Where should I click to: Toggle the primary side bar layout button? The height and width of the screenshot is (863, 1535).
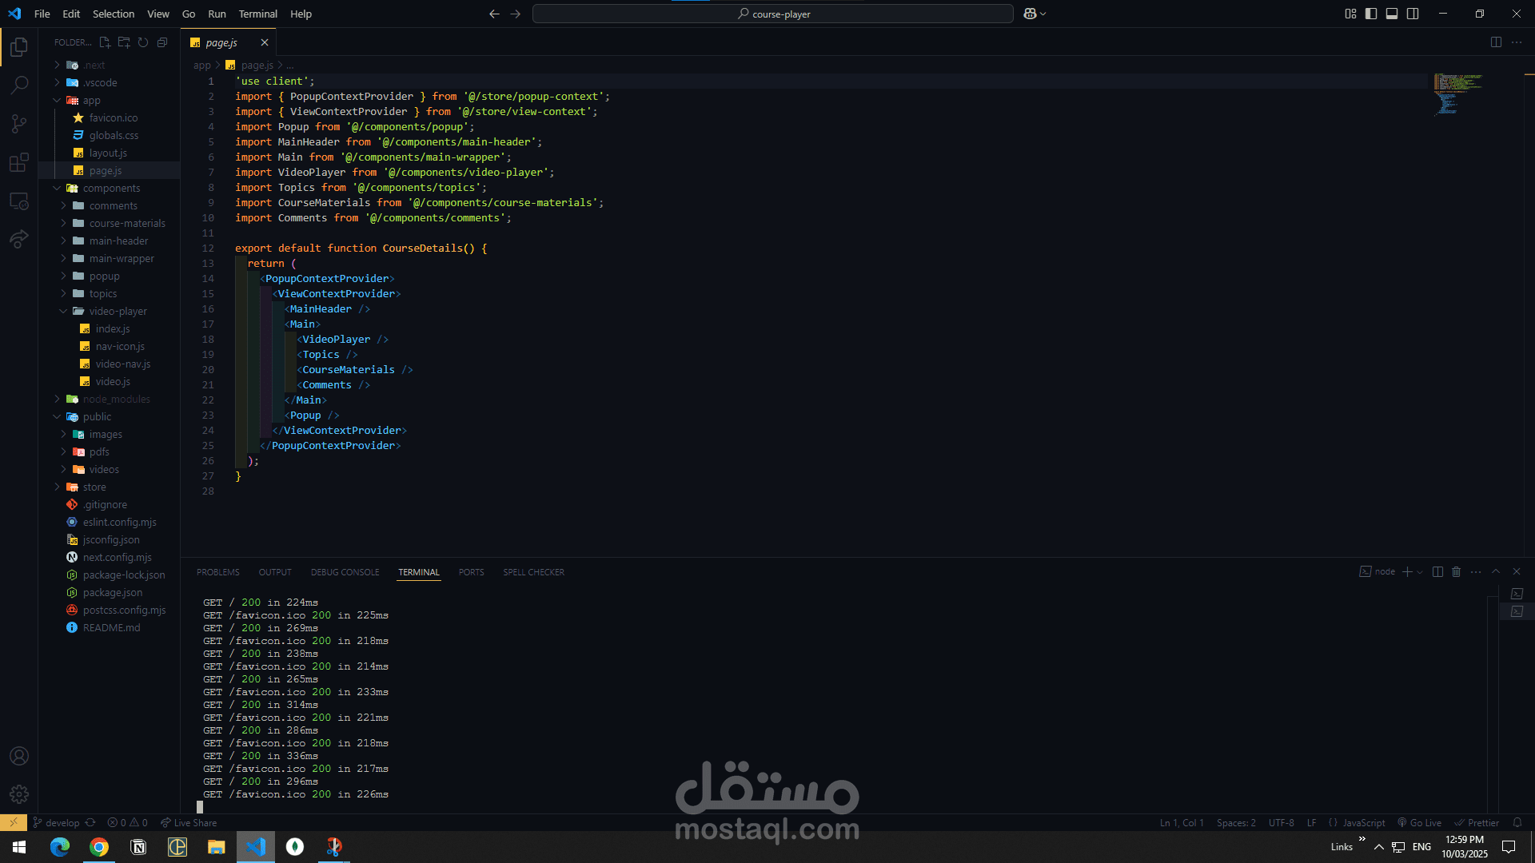pos(1371,14)
